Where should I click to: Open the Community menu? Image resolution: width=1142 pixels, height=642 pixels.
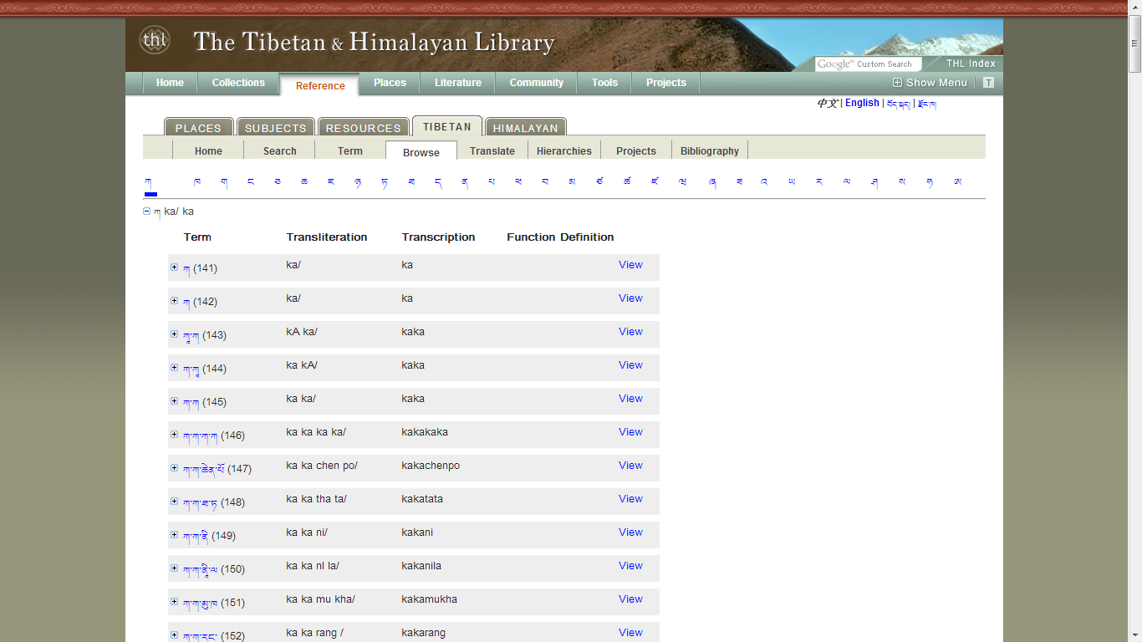(536, 83)
